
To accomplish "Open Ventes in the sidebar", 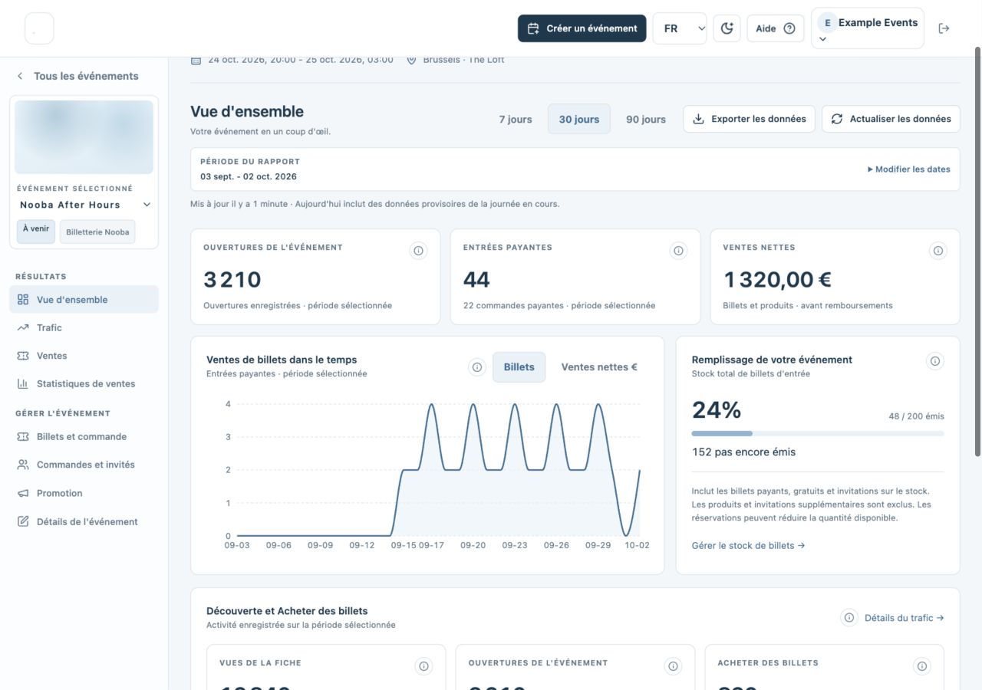I will pyautogui.click(x=84, y=356).
